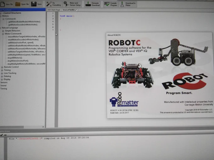The height and width of the screenshot is (160, 214).
Task: Select the Sound tree item
Action: coord(3,85)
